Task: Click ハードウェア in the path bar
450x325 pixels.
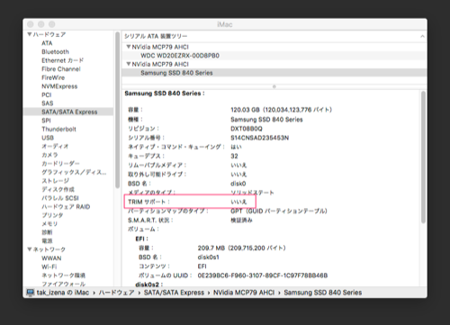Action: tap(116, 293)
